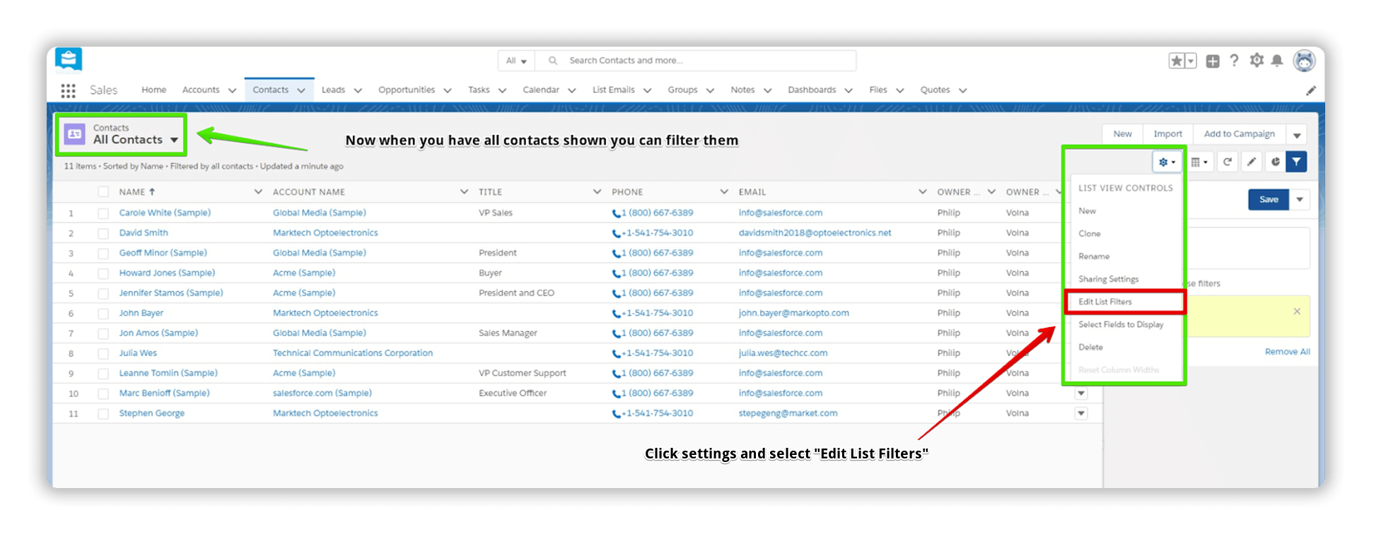Open the user profile avatar
The height and width of the screenshot is (534, 1381).
(x=1304, y=61)
